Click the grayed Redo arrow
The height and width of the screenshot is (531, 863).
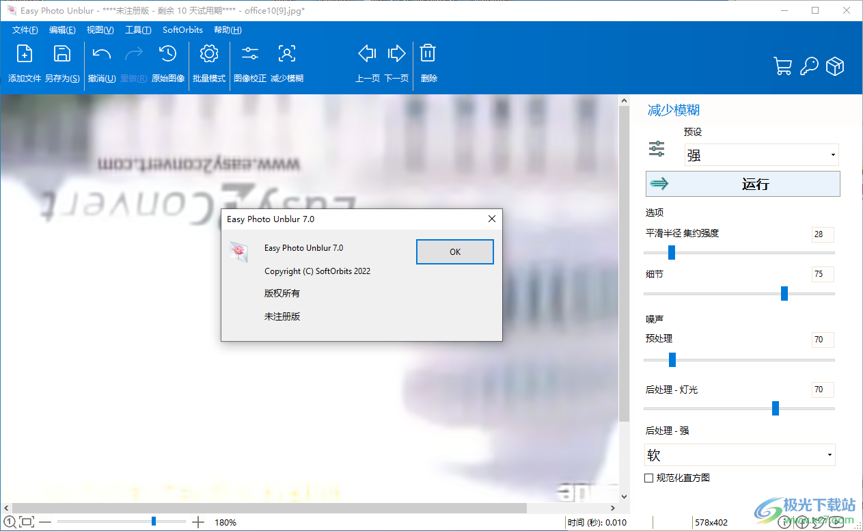(134, 54)
